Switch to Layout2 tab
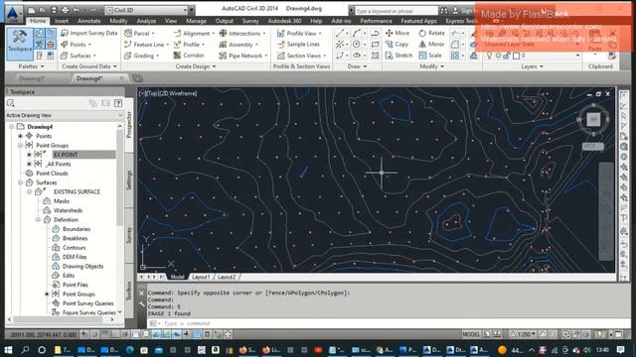 (x=227, y=277)
